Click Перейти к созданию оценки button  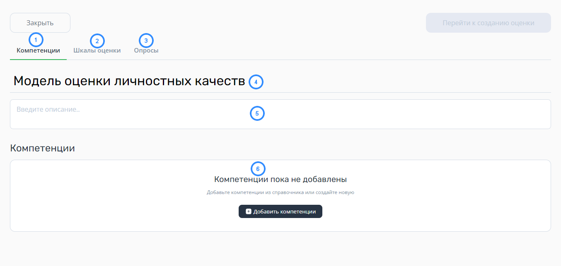click(488, 23)
